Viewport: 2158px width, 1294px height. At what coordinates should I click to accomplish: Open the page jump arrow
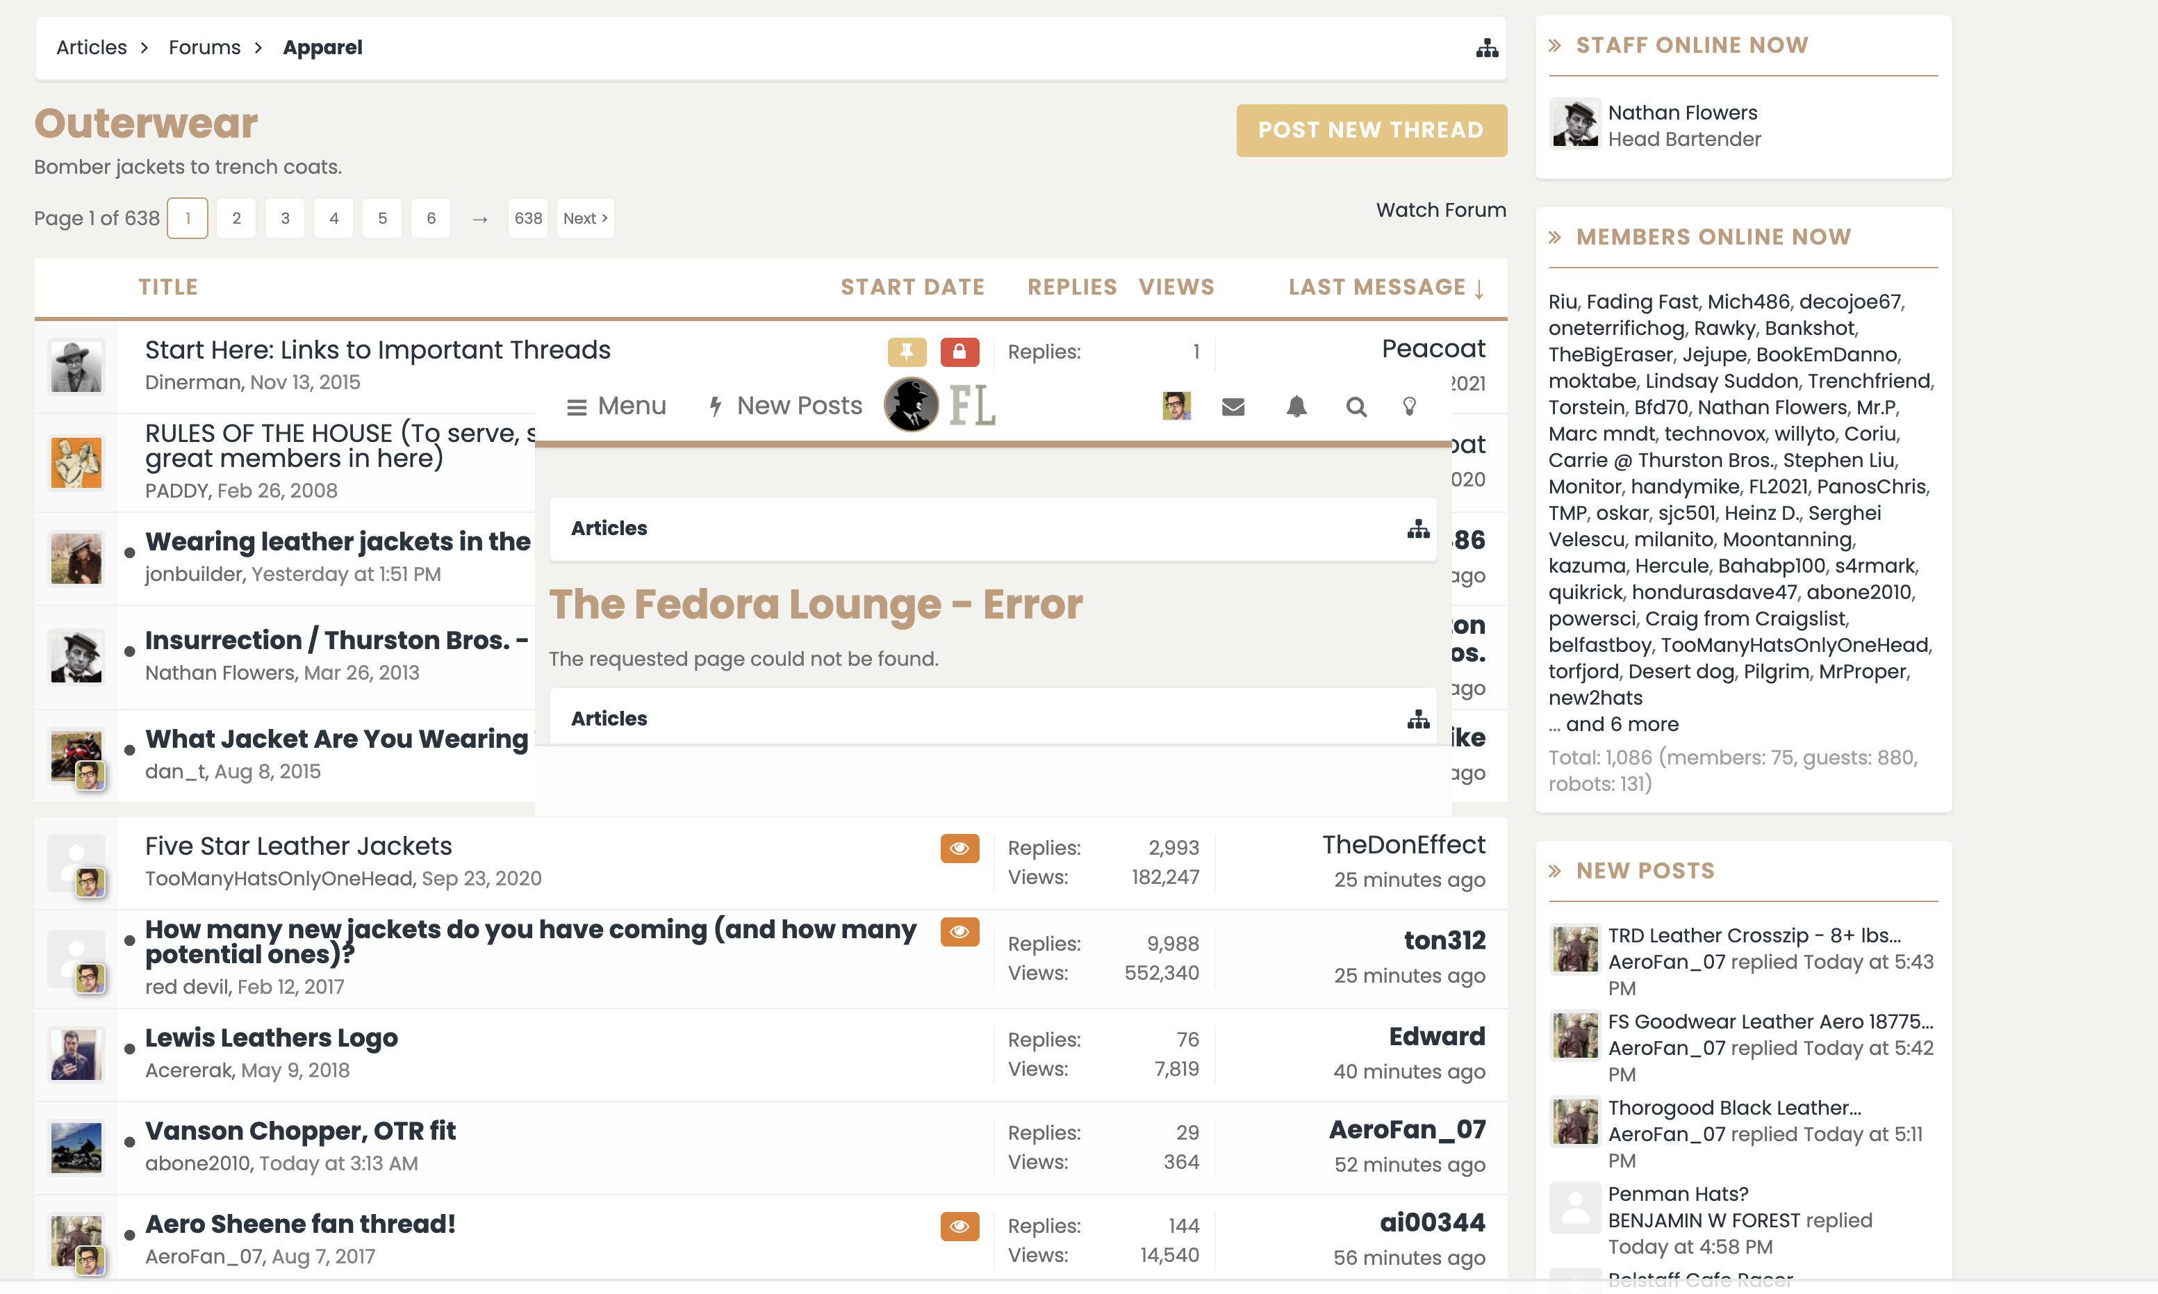tap(479, 219)
